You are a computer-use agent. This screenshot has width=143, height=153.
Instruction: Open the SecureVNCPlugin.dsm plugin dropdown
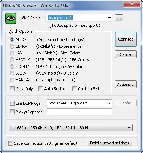tap(109, 103)
